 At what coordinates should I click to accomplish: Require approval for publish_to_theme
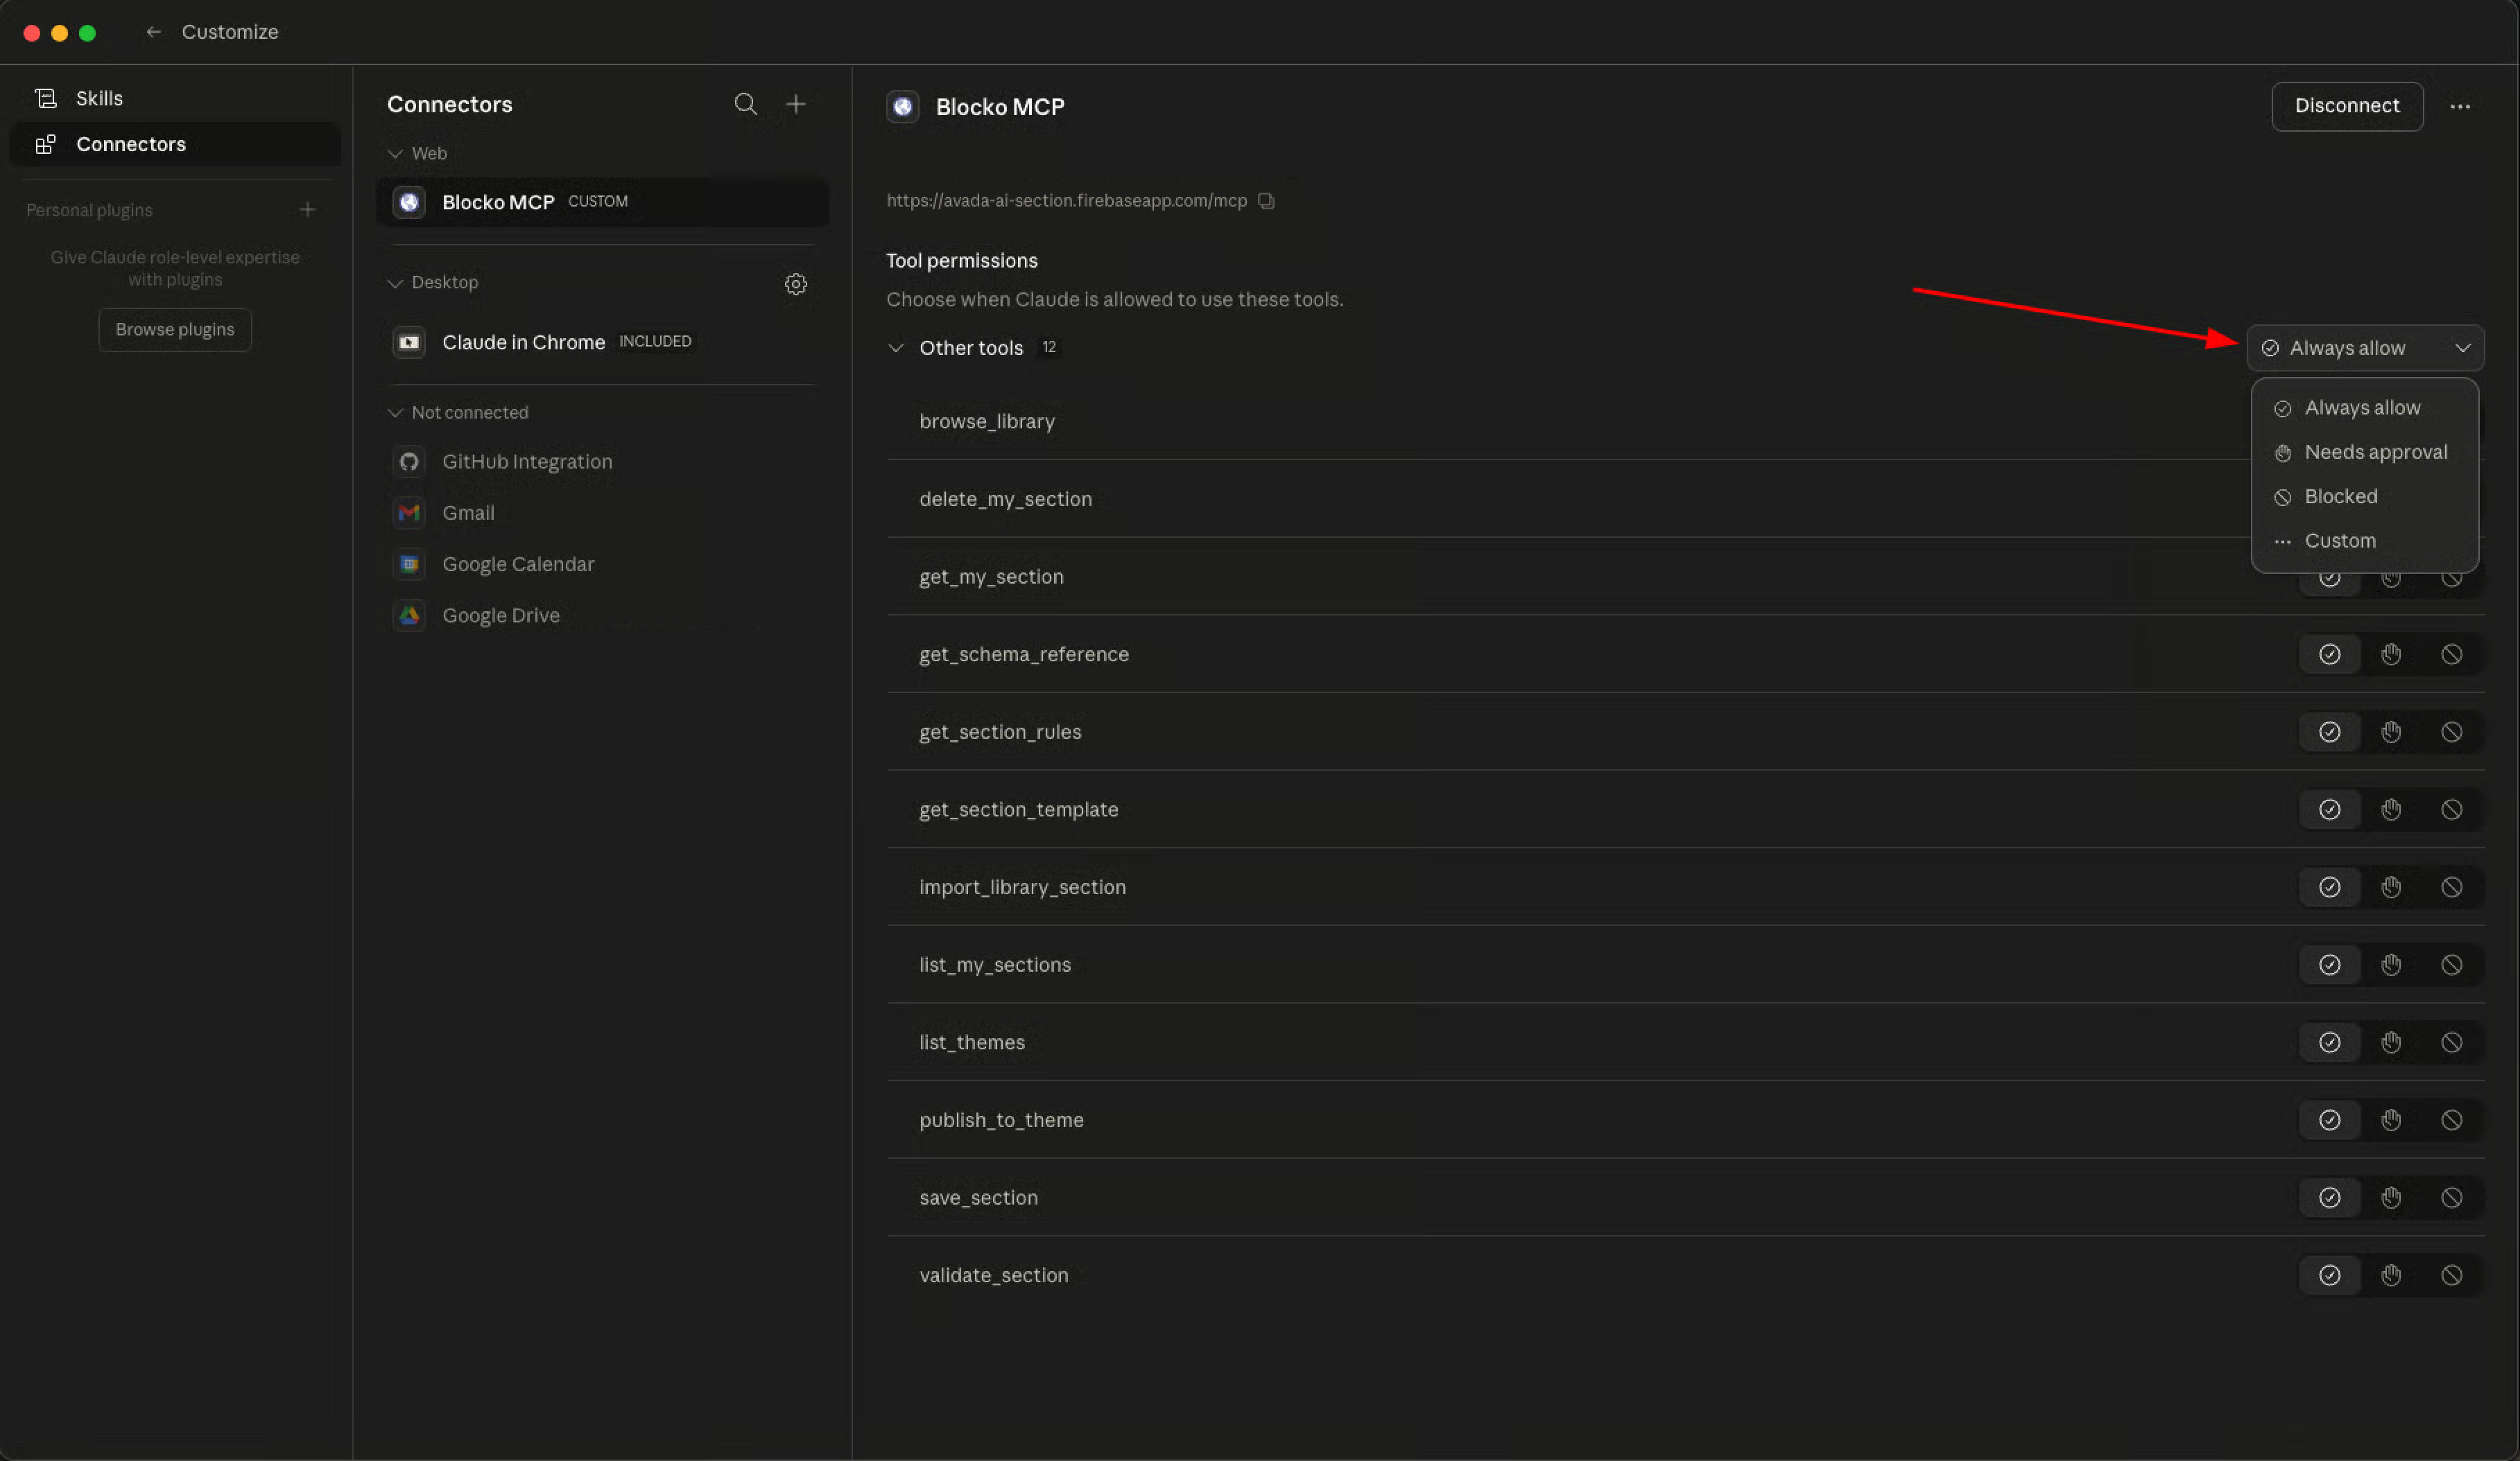tap(2390, 1120)
